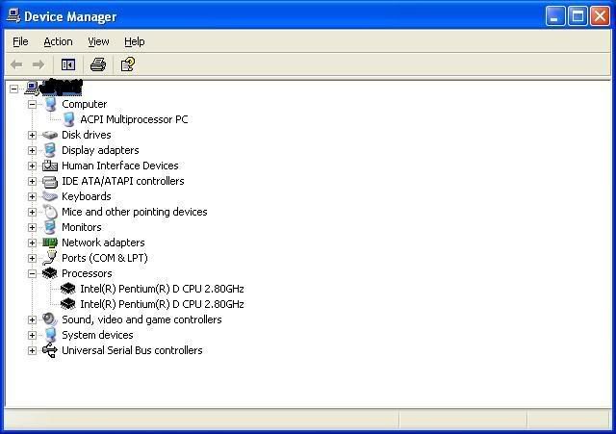Expand the Network adapters category
The image size is (616, 434).
point(32,243)
